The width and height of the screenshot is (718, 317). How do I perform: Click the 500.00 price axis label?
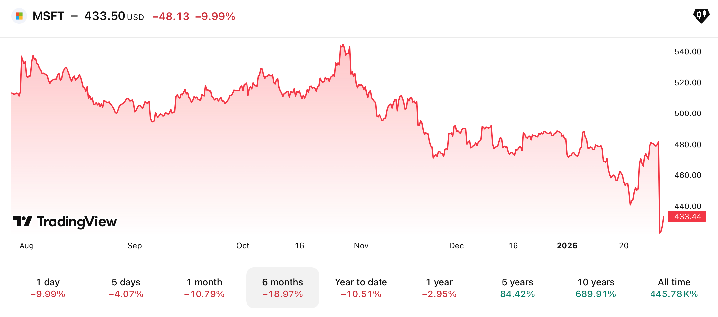click(x=688, y=113)
